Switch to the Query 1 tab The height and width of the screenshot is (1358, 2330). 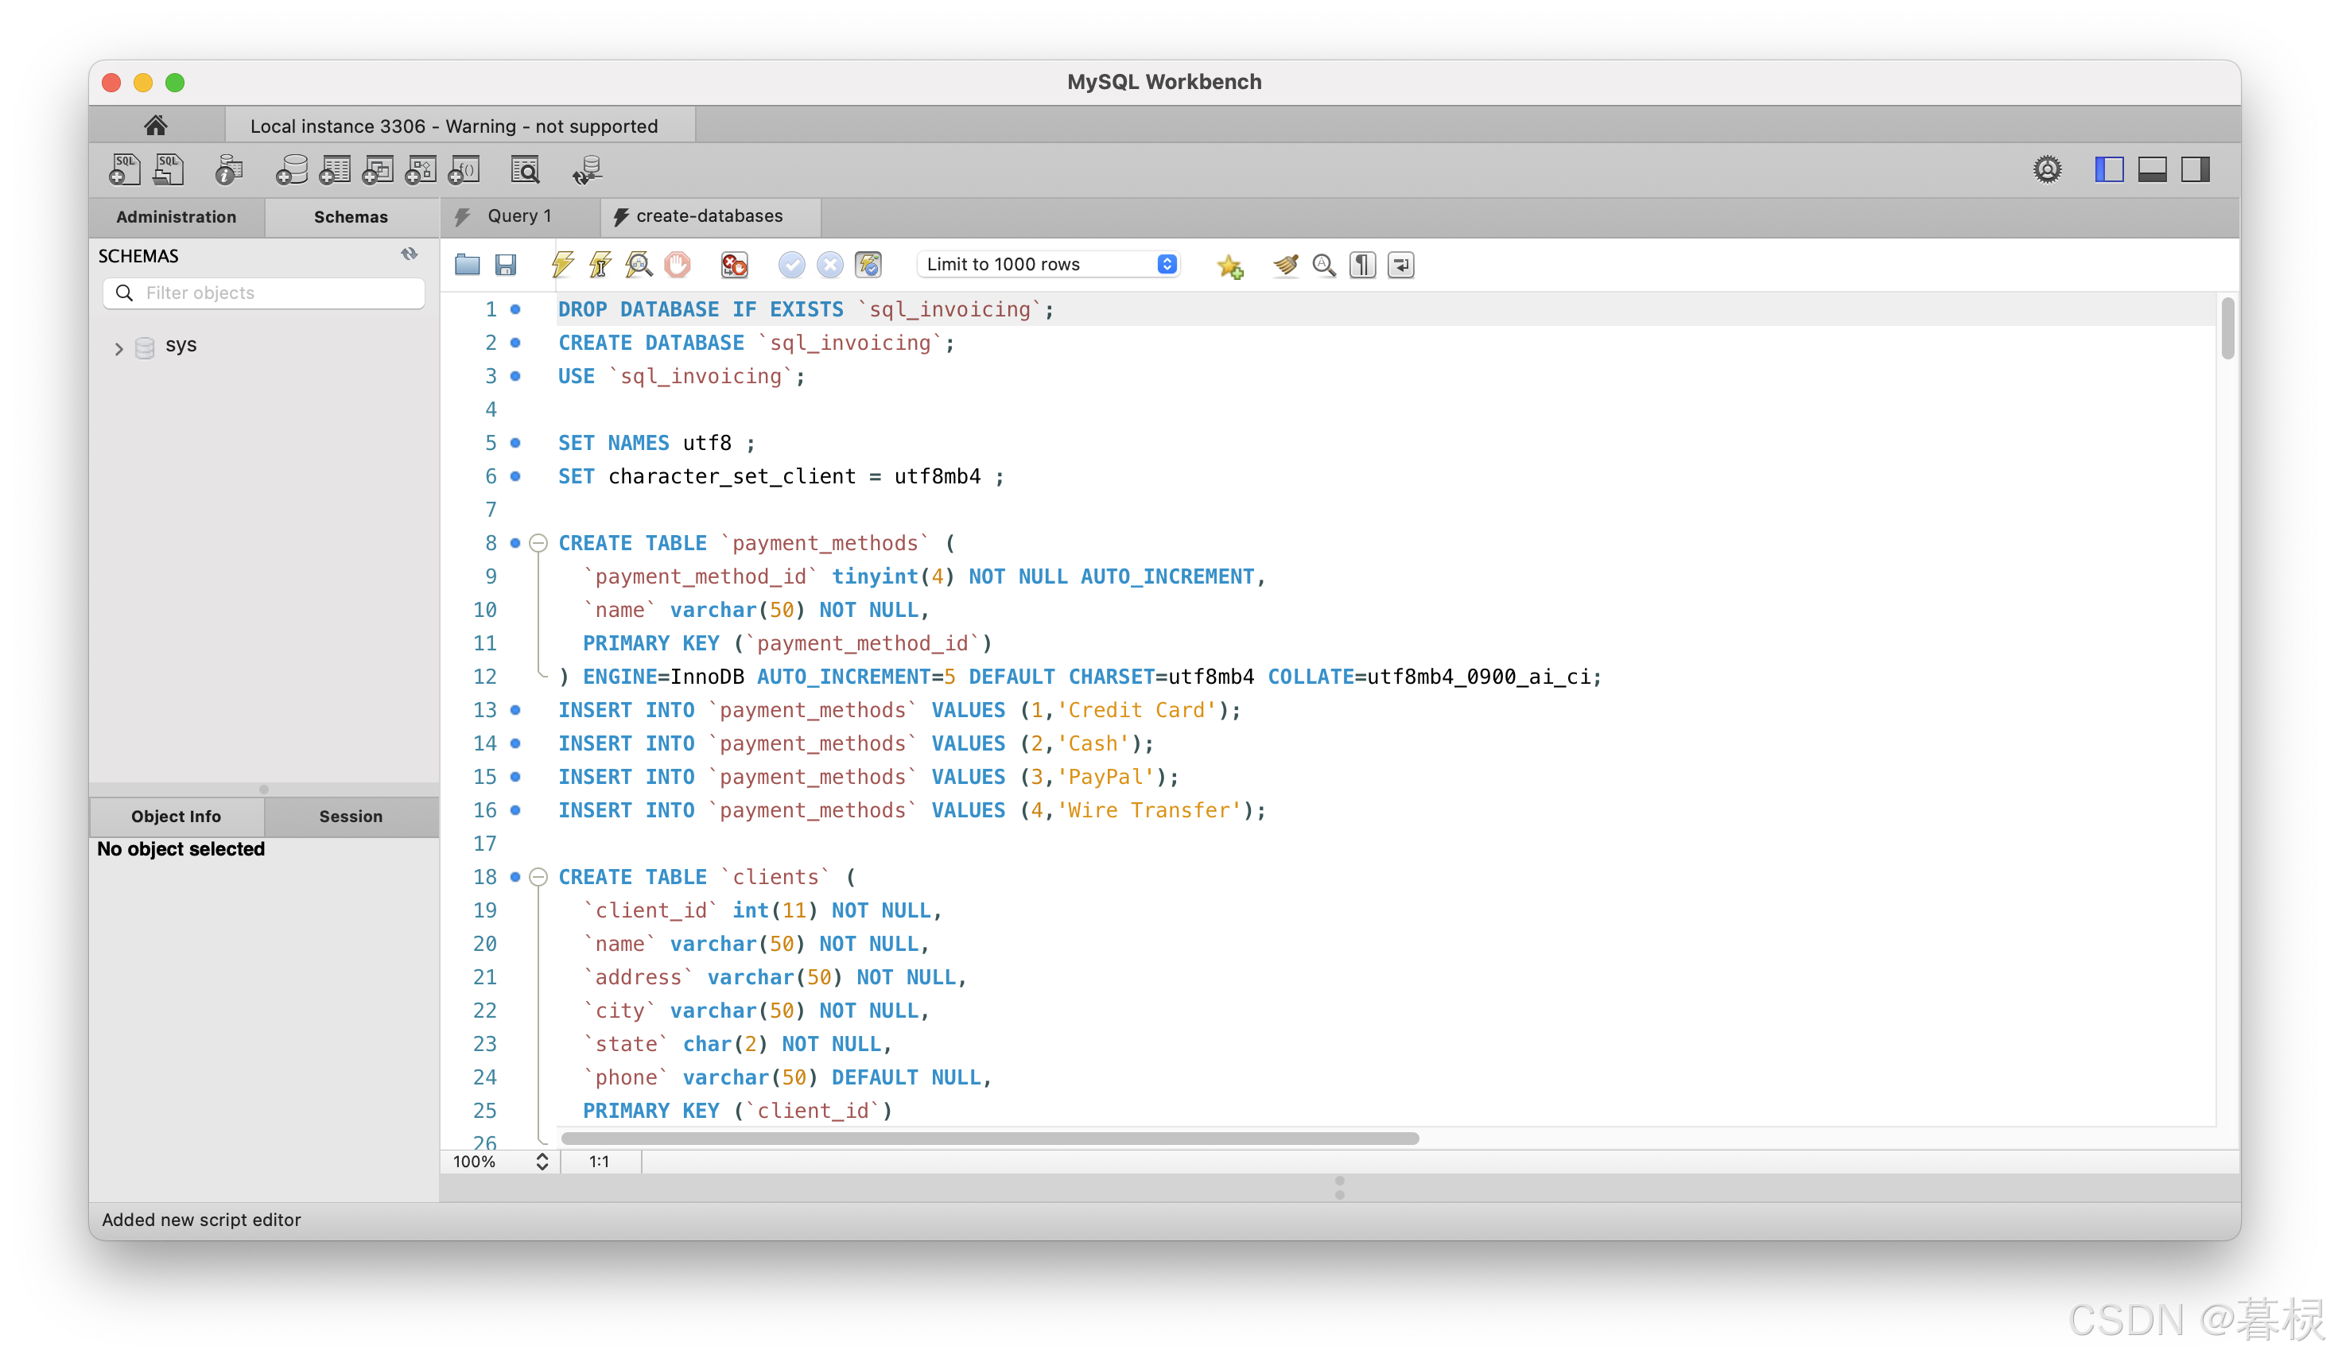point(518,216)
